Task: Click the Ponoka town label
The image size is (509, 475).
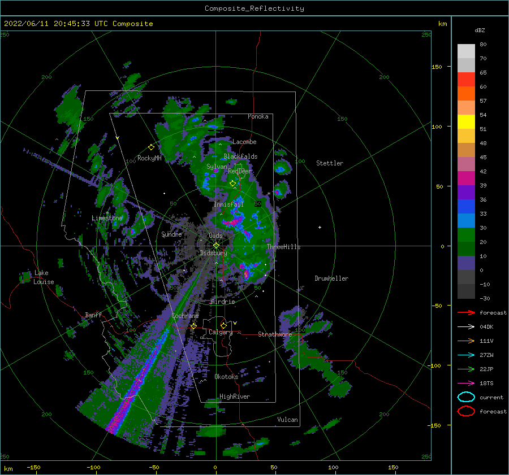Action: tap(258, 116)
